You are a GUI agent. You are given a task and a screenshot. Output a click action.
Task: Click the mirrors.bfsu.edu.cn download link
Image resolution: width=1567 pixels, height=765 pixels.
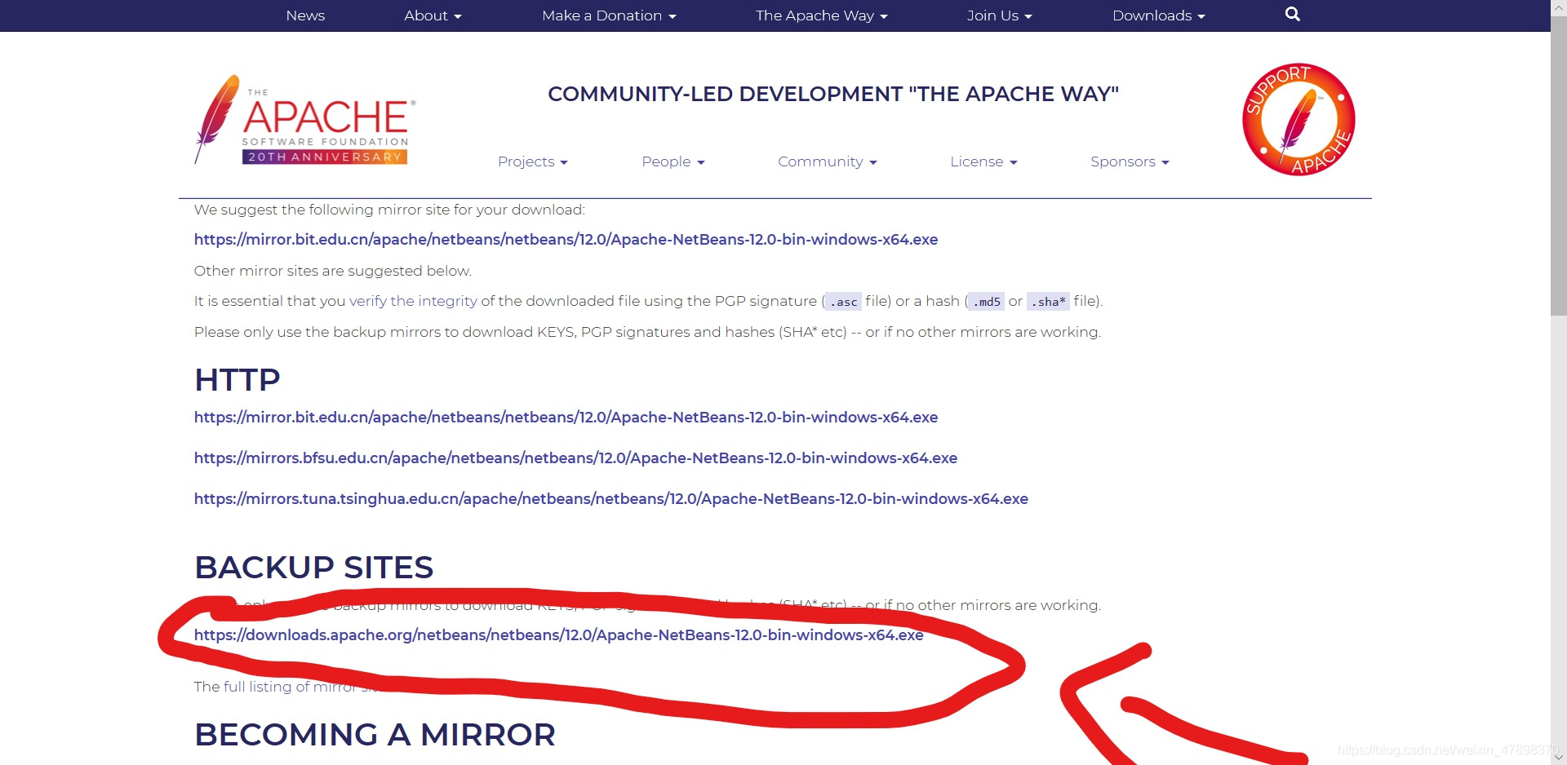(575, 458)
